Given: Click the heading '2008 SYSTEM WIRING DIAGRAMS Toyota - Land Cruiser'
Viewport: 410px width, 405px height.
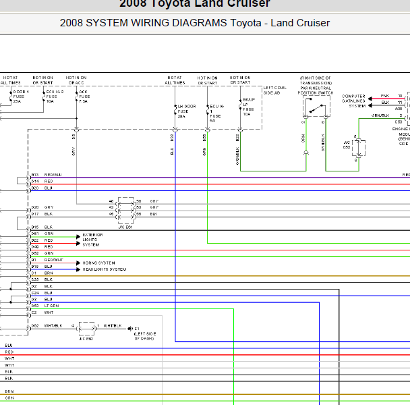Looking at the screenshot, I should [x=194, y=23].
